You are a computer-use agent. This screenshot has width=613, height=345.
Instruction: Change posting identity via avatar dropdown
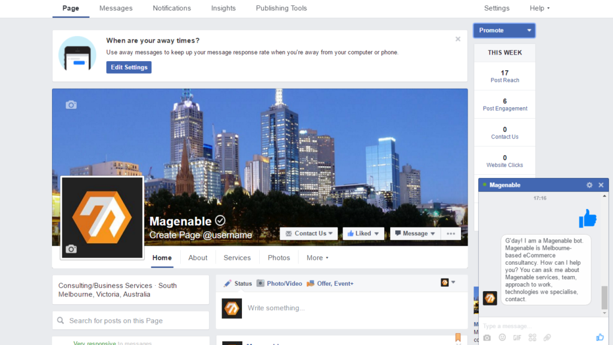(448, 283)
